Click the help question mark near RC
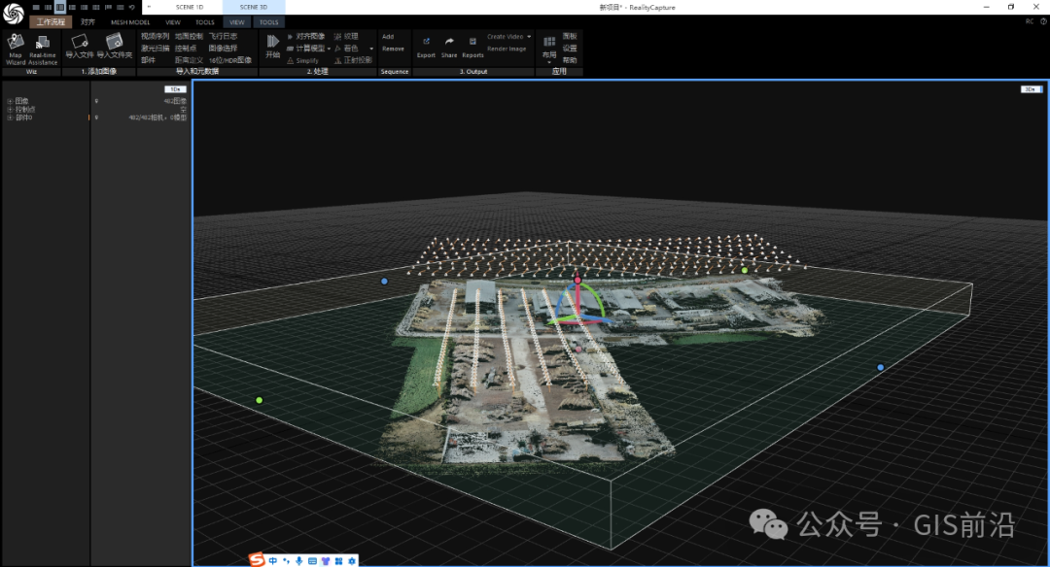The width and height of the screenshot is (1050, 567). click(x=1043, y=21)
